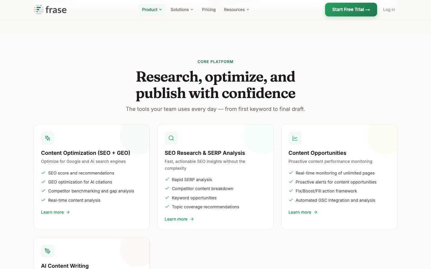Select the AI Content Writing card heading

click(x=65, y=266)
